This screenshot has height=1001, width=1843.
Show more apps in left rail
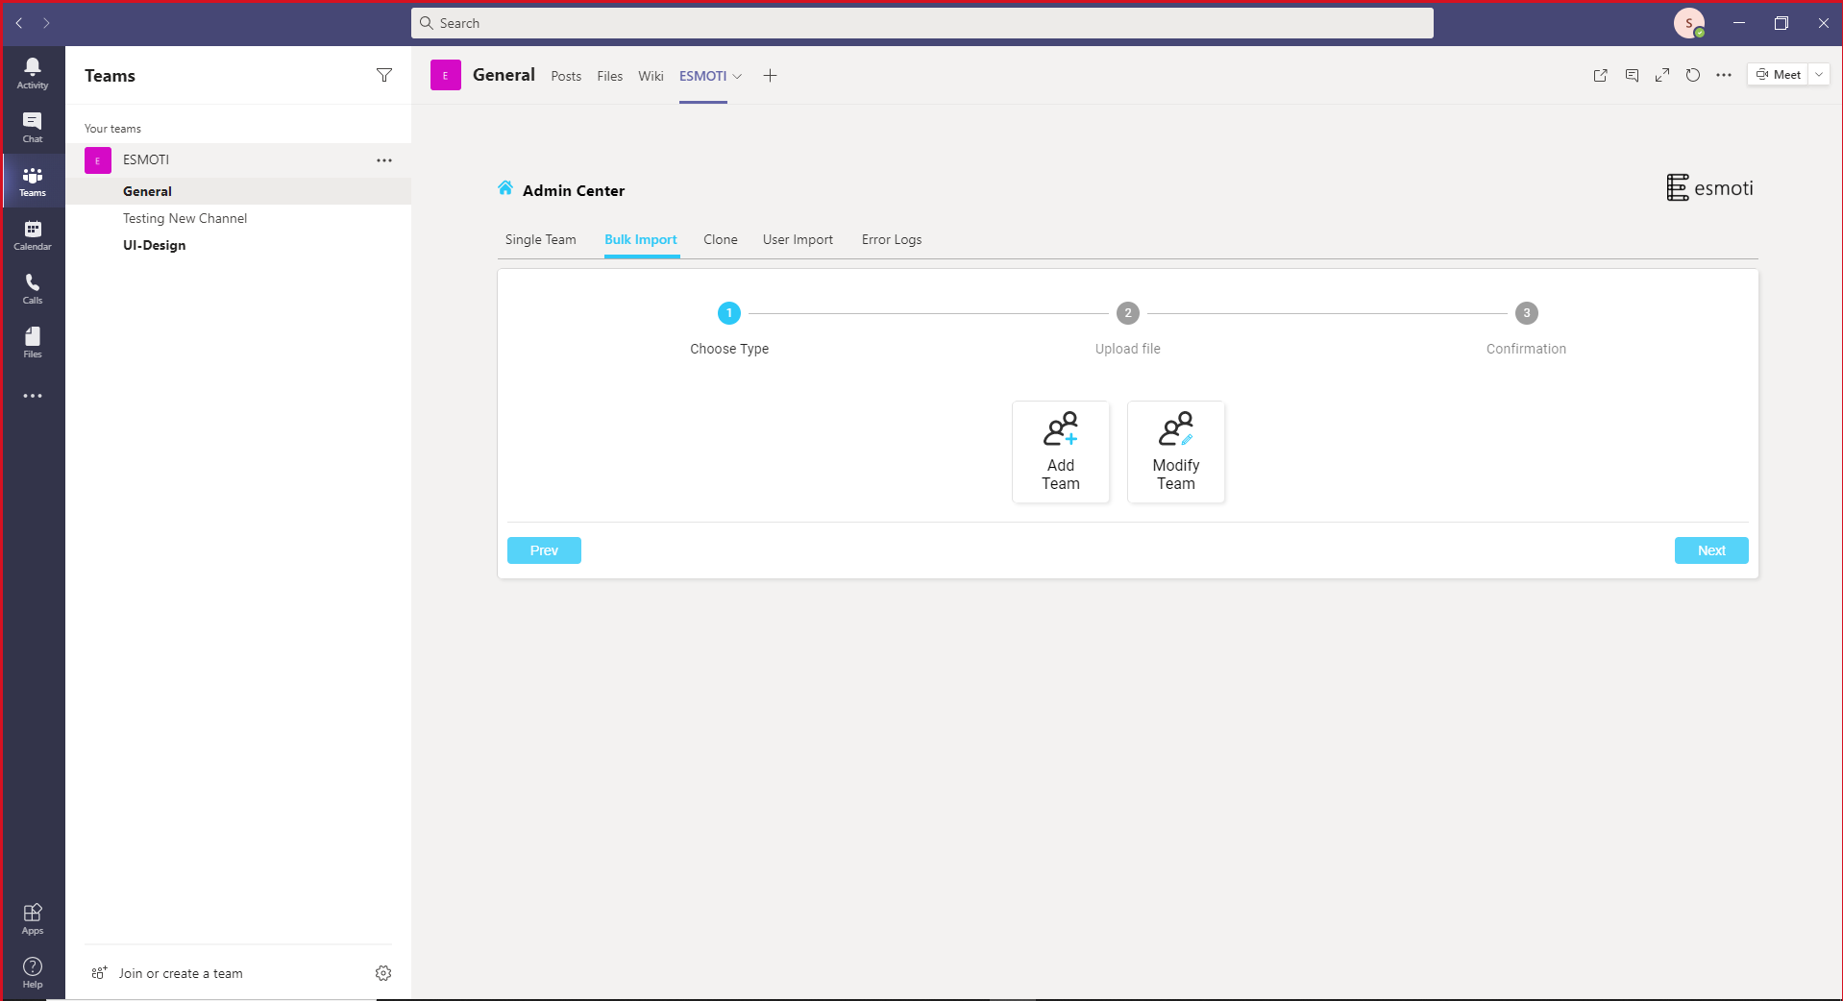(x=33, y=396)
